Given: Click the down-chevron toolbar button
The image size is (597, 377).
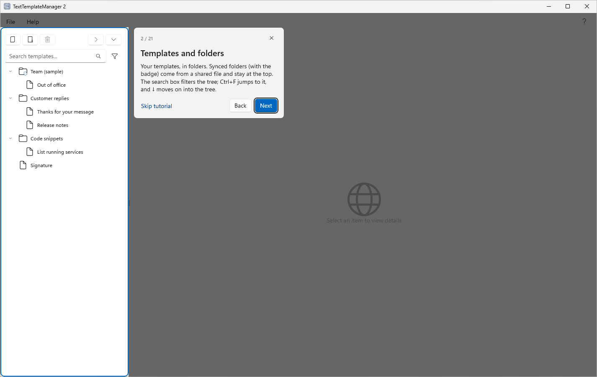Looking at the screenshot, I should click(x=113, y=39).
